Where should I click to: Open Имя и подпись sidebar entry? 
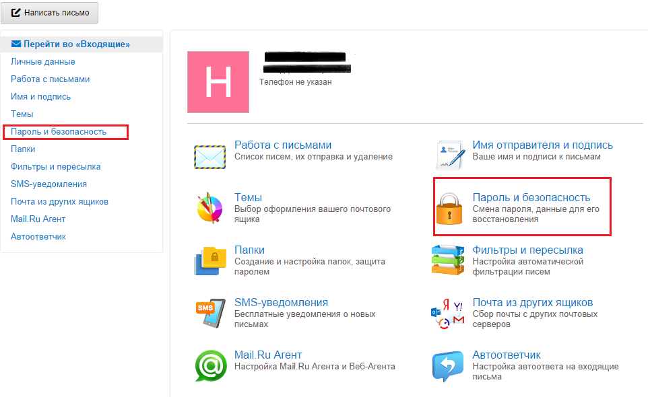tap(41, 97)
